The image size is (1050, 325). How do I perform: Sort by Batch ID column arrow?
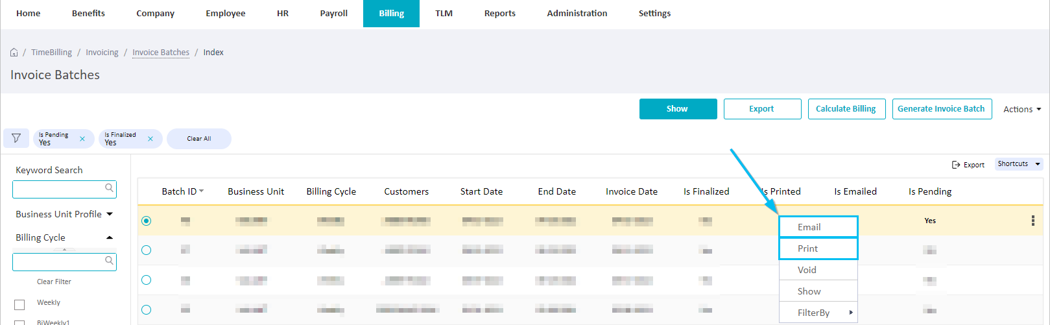[x=202, y=191]
